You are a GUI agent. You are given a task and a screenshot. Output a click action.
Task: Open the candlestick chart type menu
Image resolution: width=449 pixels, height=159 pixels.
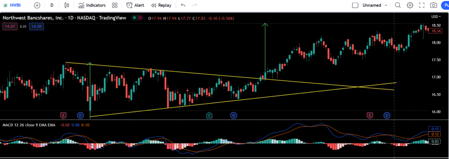click(67, 5)
